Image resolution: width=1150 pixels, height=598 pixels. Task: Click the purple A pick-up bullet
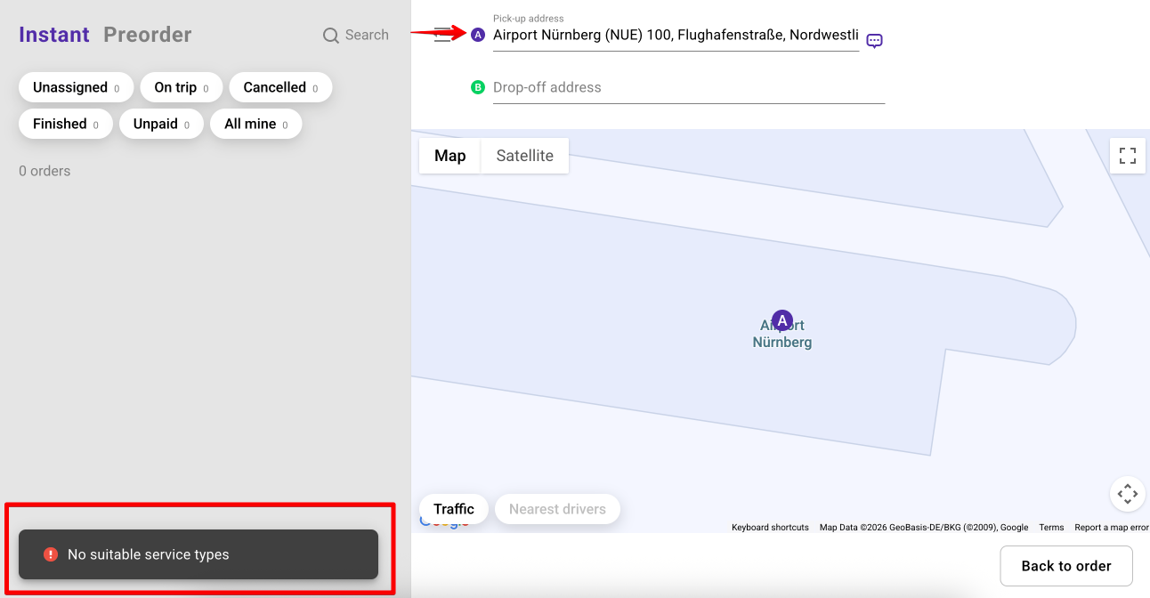pos(478,35)
